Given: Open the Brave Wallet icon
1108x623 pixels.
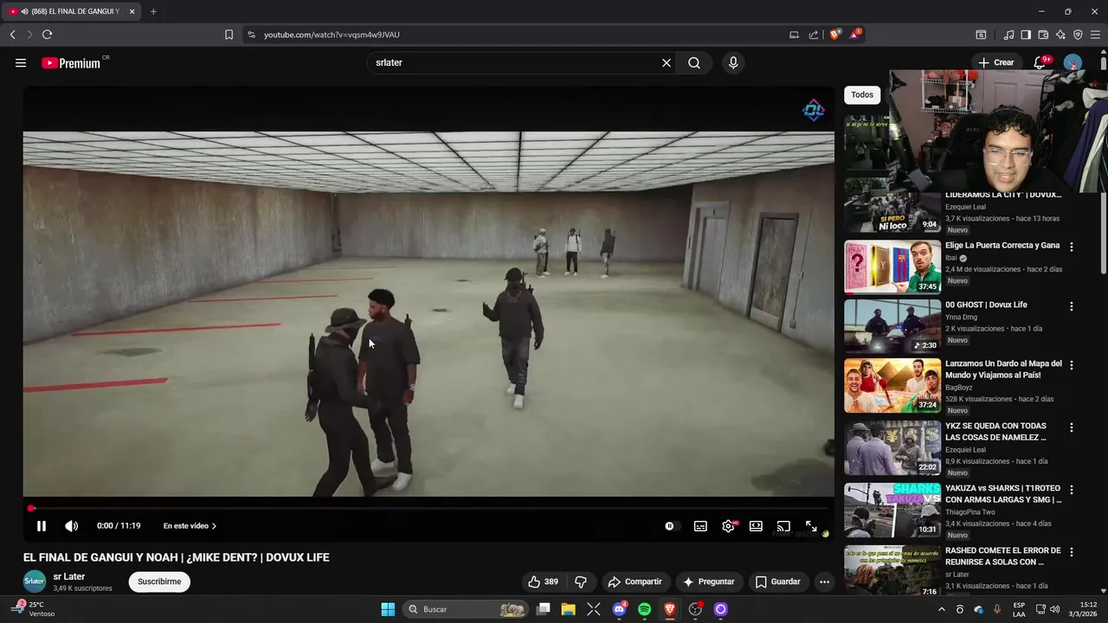Looking at the screenshot, I should [1043, 35].
